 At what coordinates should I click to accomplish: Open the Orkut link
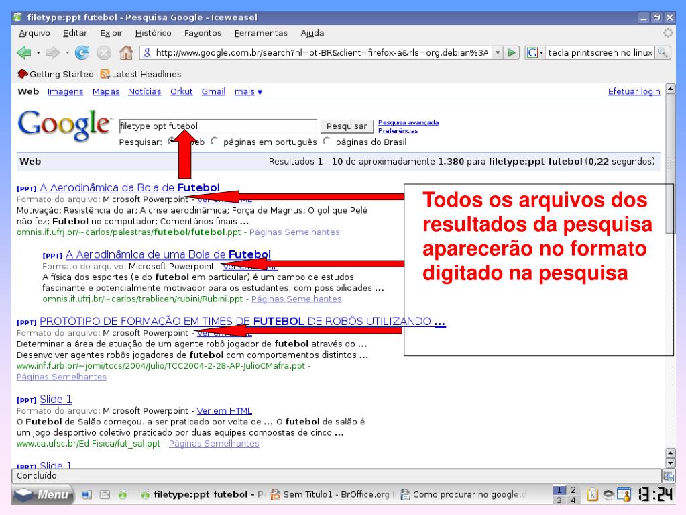coord(181,91)
